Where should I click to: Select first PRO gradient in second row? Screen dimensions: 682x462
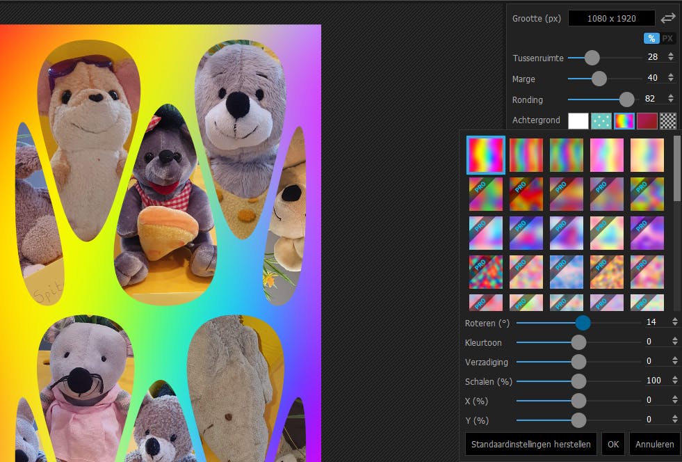485,194
